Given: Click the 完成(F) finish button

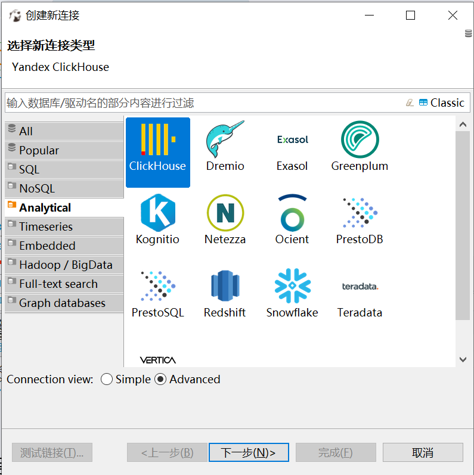Looking at the screenshot, I should click(x=336, y=452).
